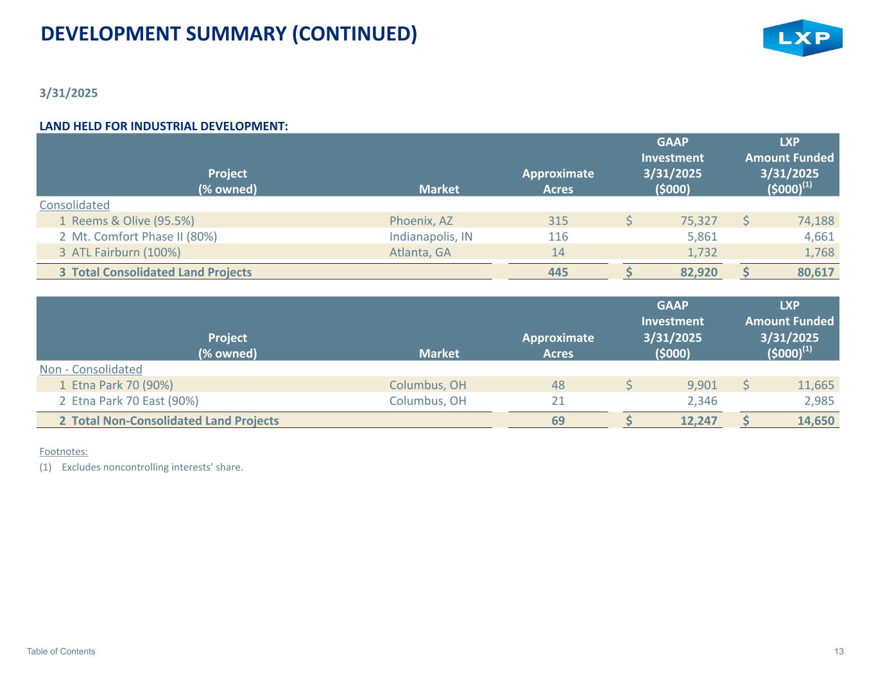The width and height of the screenshot is (876, 677).
Task: Click the Phoenix, AZ market cell
Action: (421, 221)
